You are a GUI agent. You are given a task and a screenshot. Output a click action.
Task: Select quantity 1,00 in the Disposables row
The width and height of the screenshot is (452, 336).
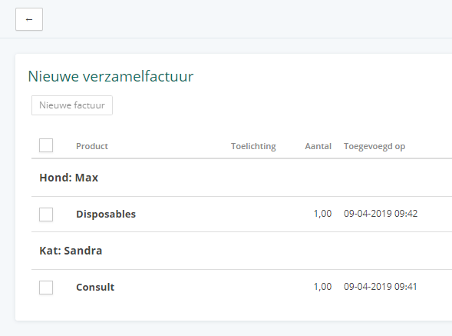(x=322, y=214)
